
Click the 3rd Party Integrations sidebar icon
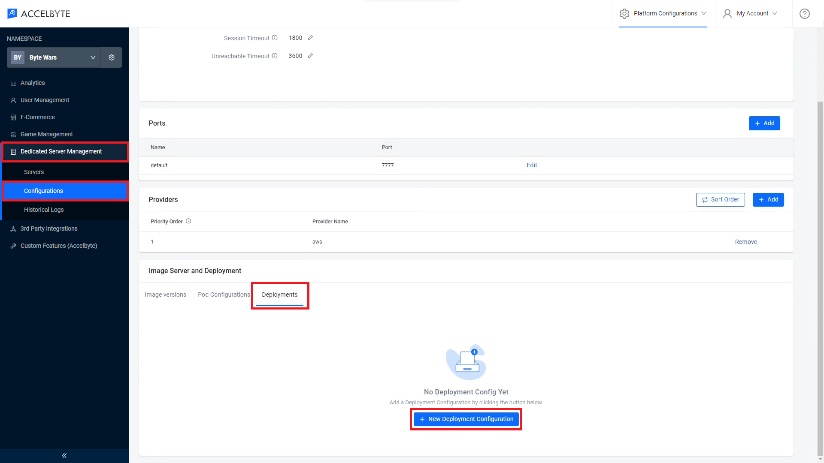(x=14, y=228)
